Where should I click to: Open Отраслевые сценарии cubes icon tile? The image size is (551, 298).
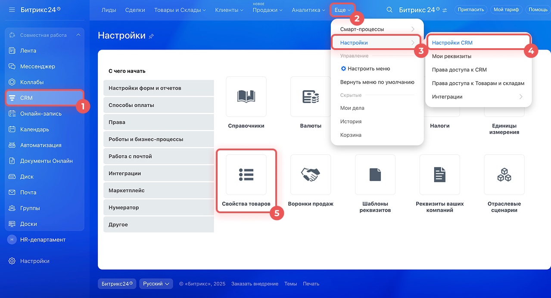504,175
